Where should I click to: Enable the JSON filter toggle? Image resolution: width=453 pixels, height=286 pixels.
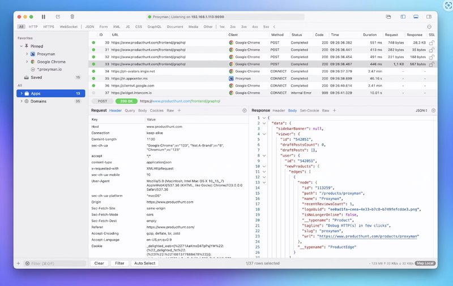click(89, 27)
